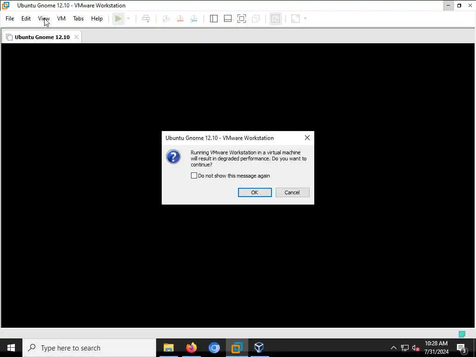Open File Explorer from taskbar
476x357 pixels.
168,348
